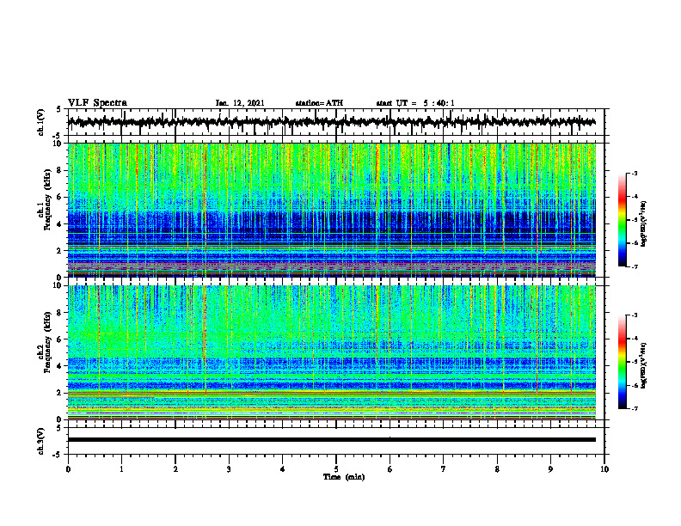Click the "-3" label on ch.1 color bar

635,174
